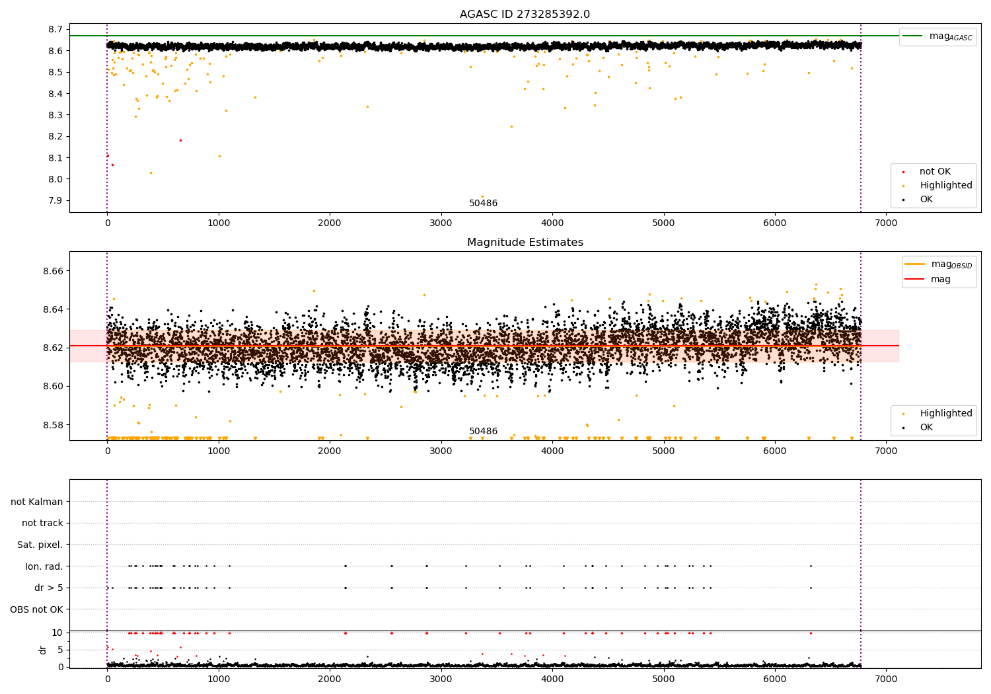Click the '3000' x-tick of Magnitude Estimates panel
991x694 pixels.
[x=441, y=451]
